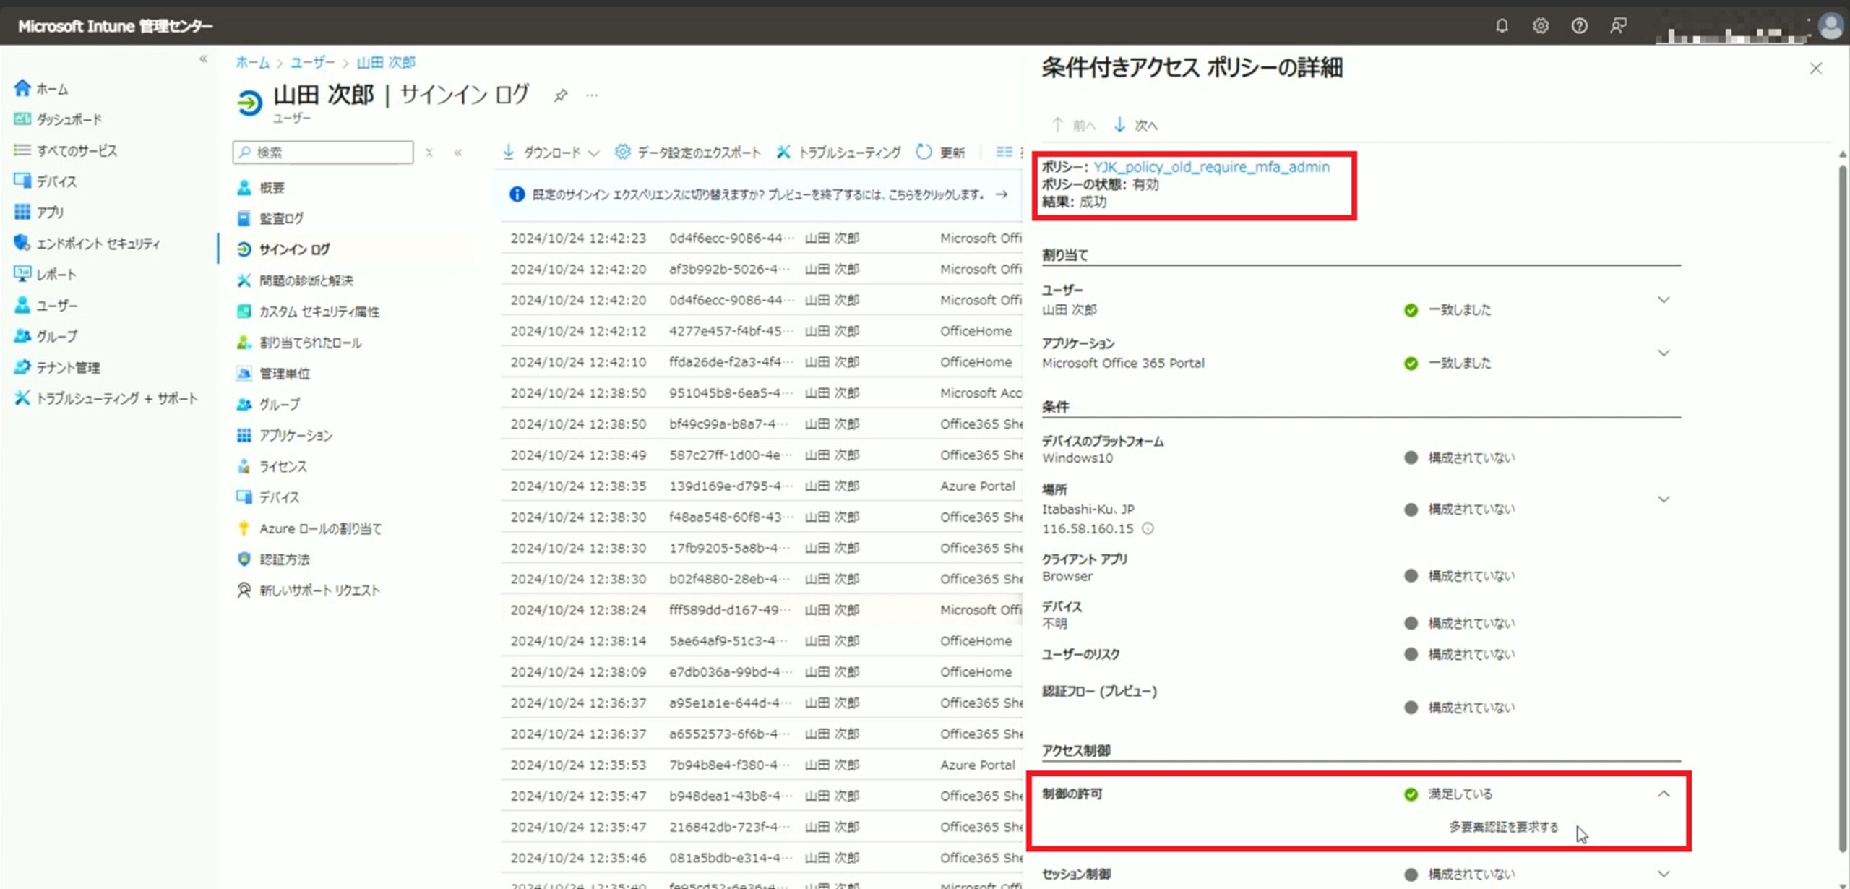Open アプリ in the left navigation
Screen dimensions: 1850x889
tap(39, 212)
